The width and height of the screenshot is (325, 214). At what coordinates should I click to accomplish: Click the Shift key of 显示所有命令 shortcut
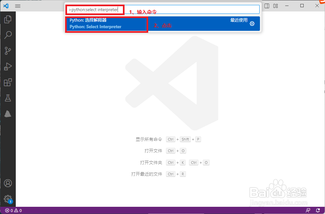pyautogui.click(x=185, y=139)
